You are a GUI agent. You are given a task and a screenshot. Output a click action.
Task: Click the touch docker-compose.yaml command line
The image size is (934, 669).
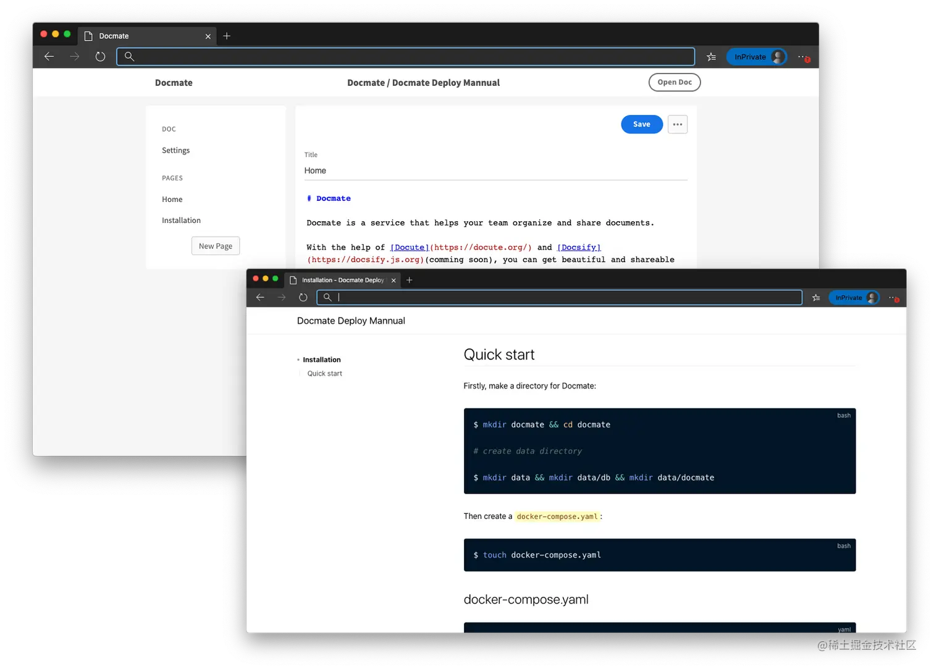537,555
